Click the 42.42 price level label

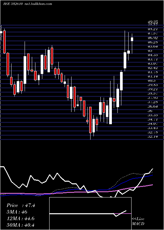point(153,68)
